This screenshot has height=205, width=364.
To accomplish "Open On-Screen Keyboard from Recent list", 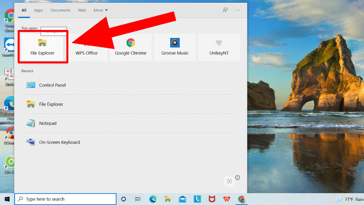I will (129, 142).
